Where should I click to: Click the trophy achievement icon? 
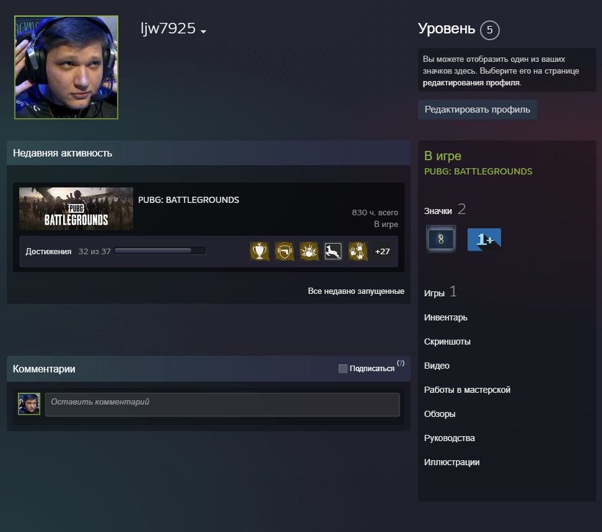pyautogui.click(x=260, y=252)
